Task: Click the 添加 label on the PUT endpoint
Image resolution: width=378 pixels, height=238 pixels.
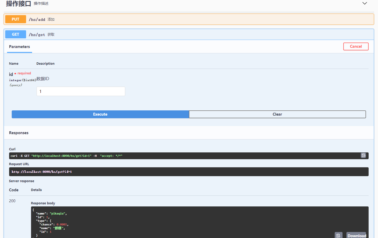Action: 51,19
